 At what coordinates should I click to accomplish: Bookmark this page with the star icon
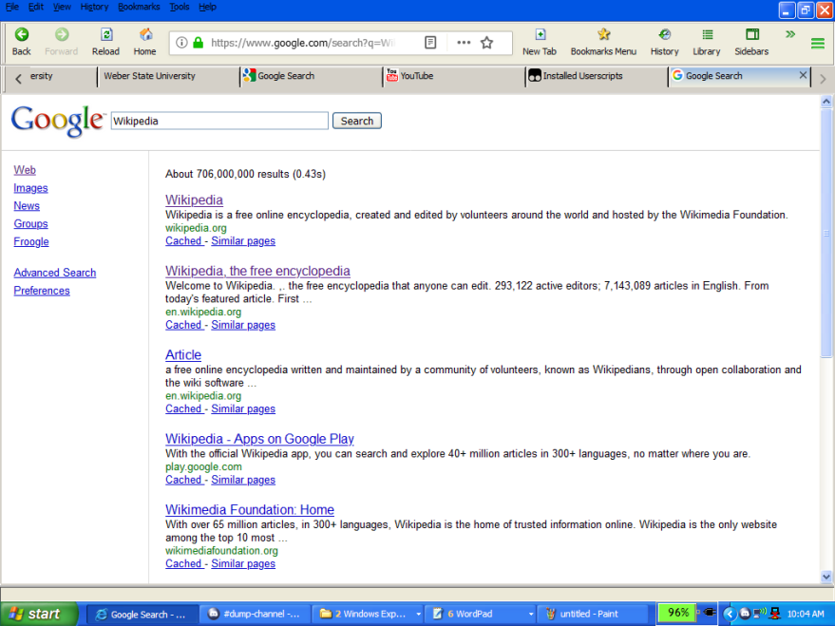(486, 43)
